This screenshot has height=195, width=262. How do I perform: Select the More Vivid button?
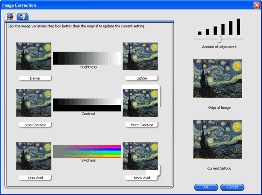click(142, 178)
